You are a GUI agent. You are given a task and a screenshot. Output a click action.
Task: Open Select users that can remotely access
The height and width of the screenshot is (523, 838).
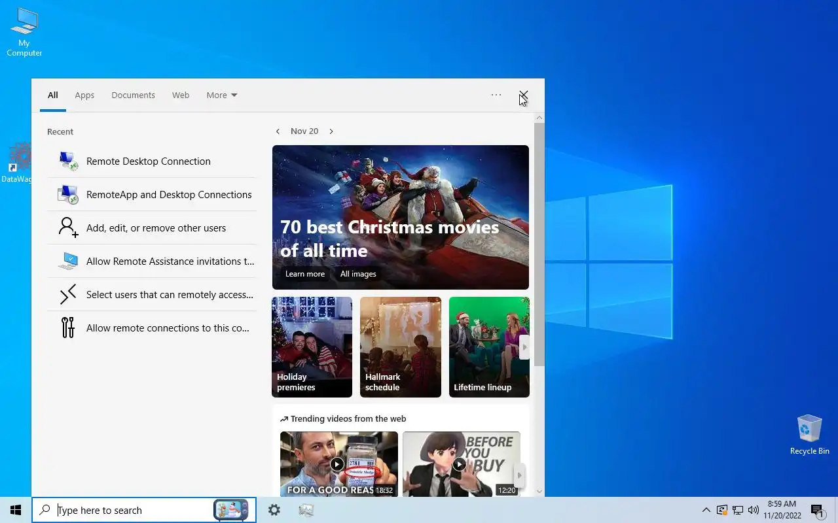(151, 294)
